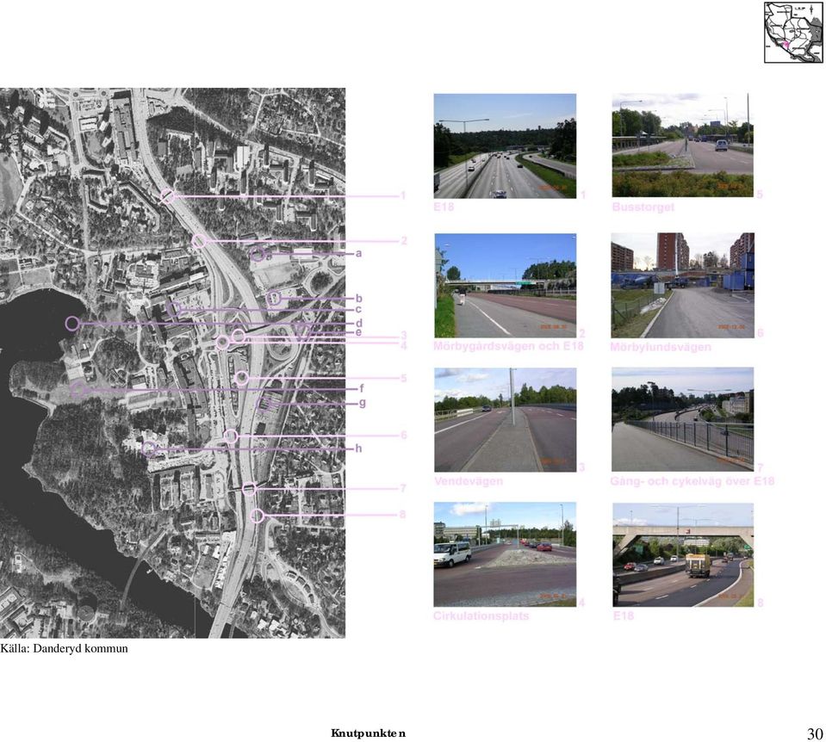Click the circle marker for map point 6

(231, 436)
